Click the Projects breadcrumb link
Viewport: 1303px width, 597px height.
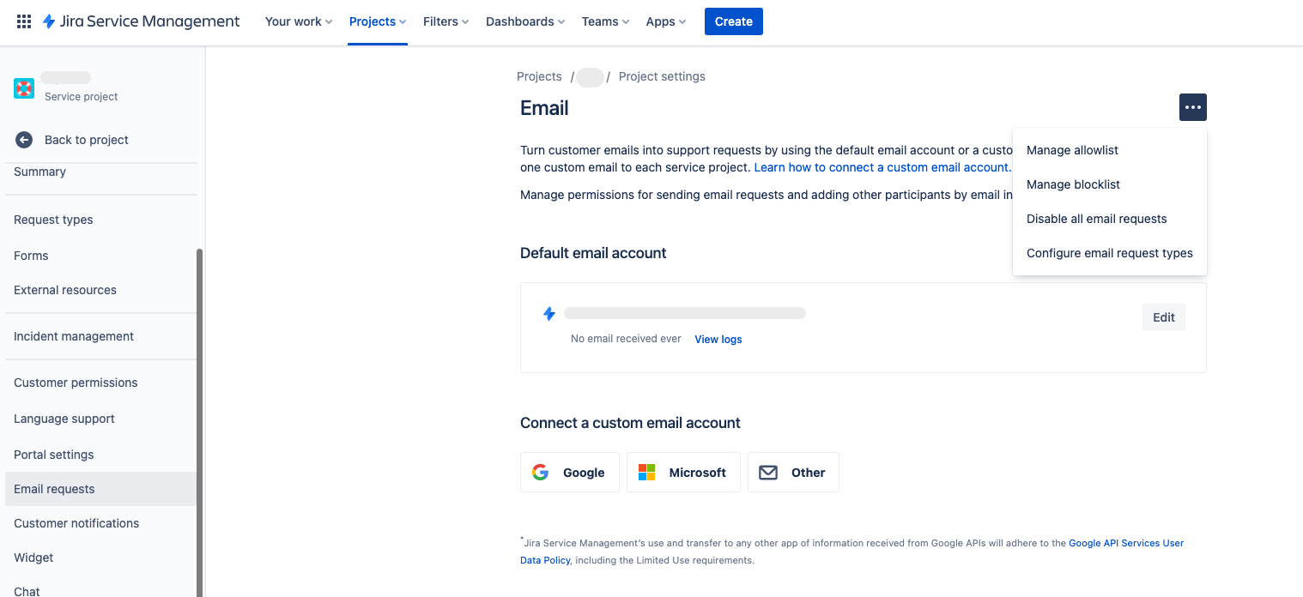(539, 76)
